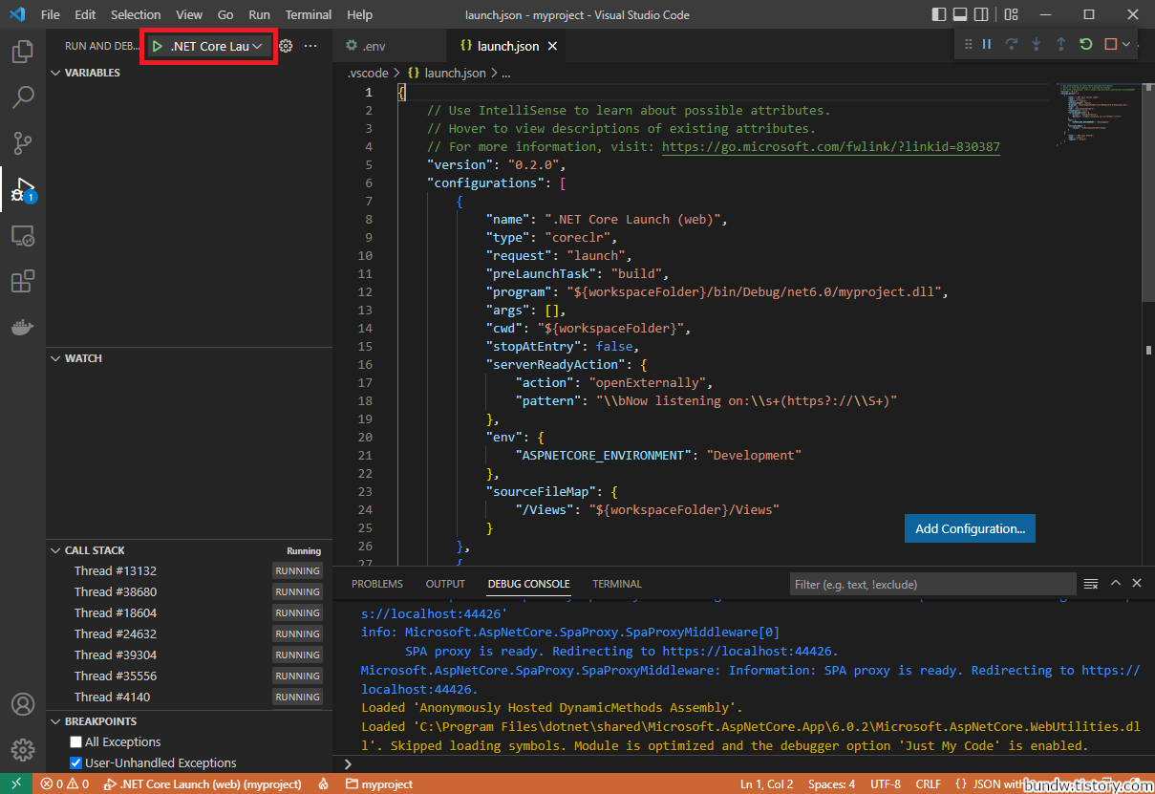
Task: Clear the debug console output
Action: tap(1091, 583)
